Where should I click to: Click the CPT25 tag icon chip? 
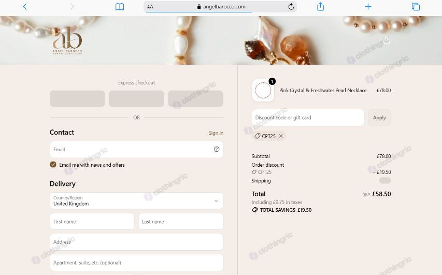(x=268, y=136)
